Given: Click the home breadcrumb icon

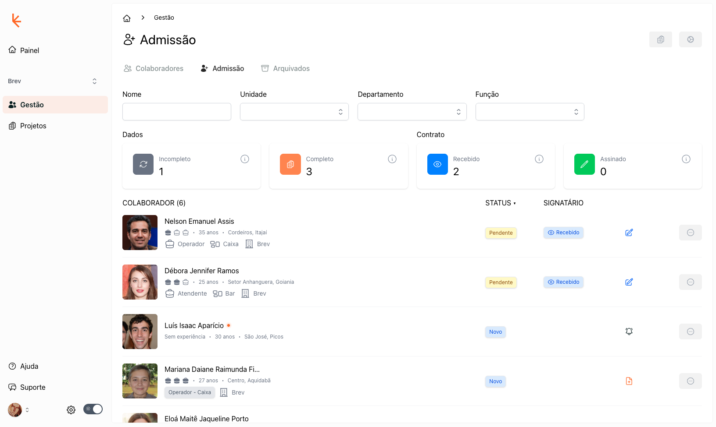Looking at the screenshot, I should pos(127,18).
